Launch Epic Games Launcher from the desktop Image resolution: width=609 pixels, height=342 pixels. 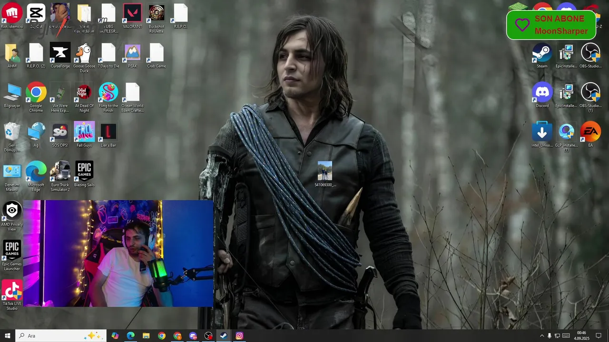(12, 250)
